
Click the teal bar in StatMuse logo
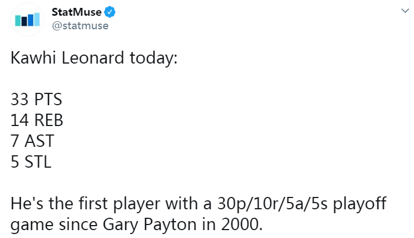18,21
